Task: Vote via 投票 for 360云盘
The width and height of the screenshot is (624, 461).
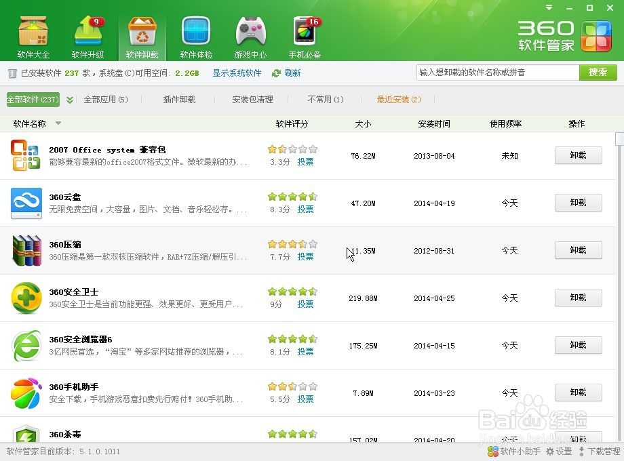Action: [305, 209]
